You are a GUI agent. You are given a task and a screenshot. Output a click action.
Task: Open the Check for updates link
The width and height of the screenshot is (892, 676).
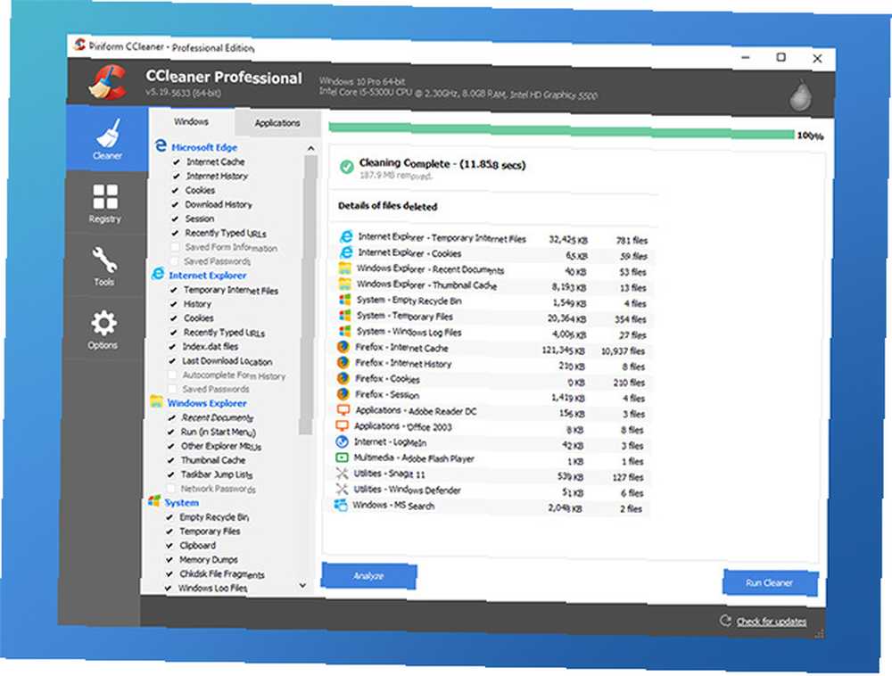click(772, 622)
